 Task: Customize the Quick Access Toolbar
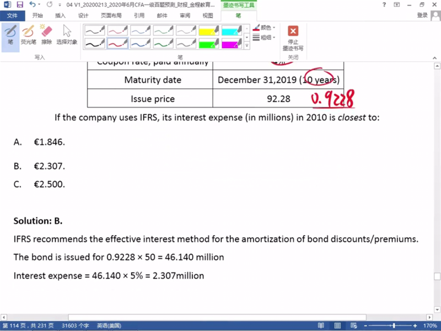point(60,5)
